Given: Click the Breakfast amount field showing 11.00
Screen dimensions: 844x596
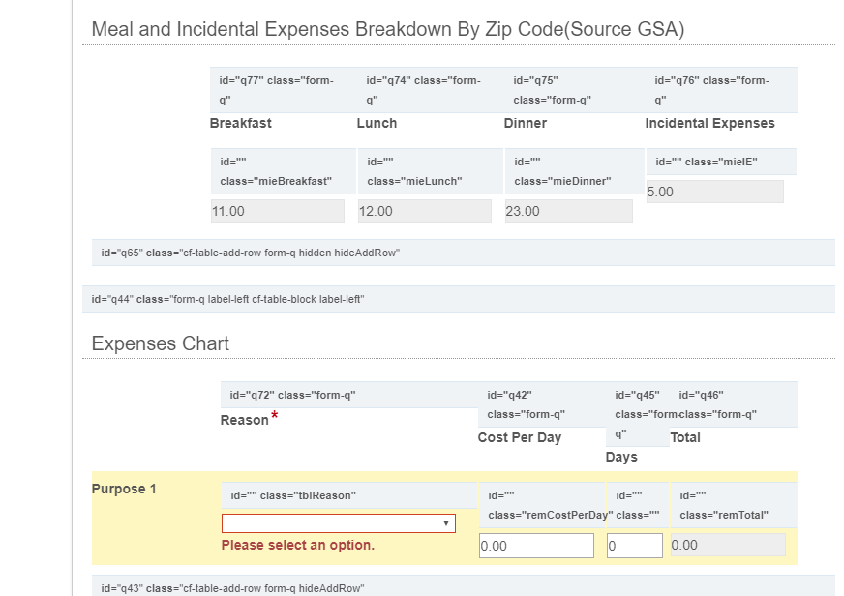Looking at the screenshot, I should [277, 211].
